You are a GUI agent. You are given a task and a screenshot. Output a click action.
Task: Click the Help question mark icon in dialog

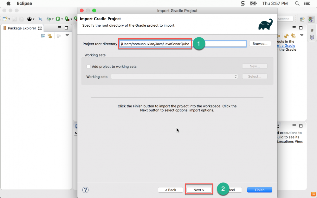pos(85,190)
